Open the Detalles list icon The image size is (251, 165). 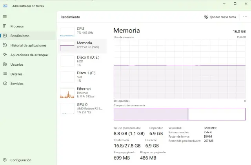[x=5, y=74]
